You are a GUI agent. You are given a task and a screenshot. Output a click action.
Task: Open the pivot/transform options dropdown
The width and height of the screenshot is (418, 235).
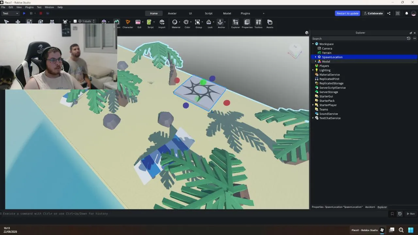70,22
